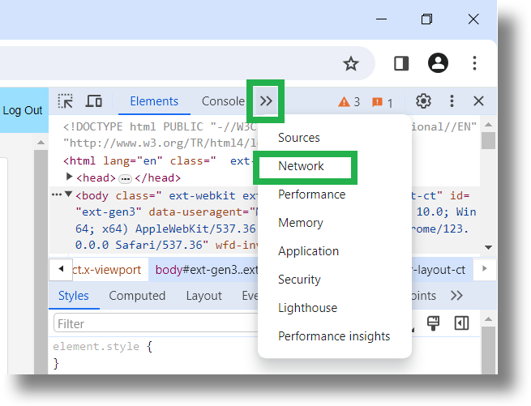Click the Log Out link

tap(23, 110)
